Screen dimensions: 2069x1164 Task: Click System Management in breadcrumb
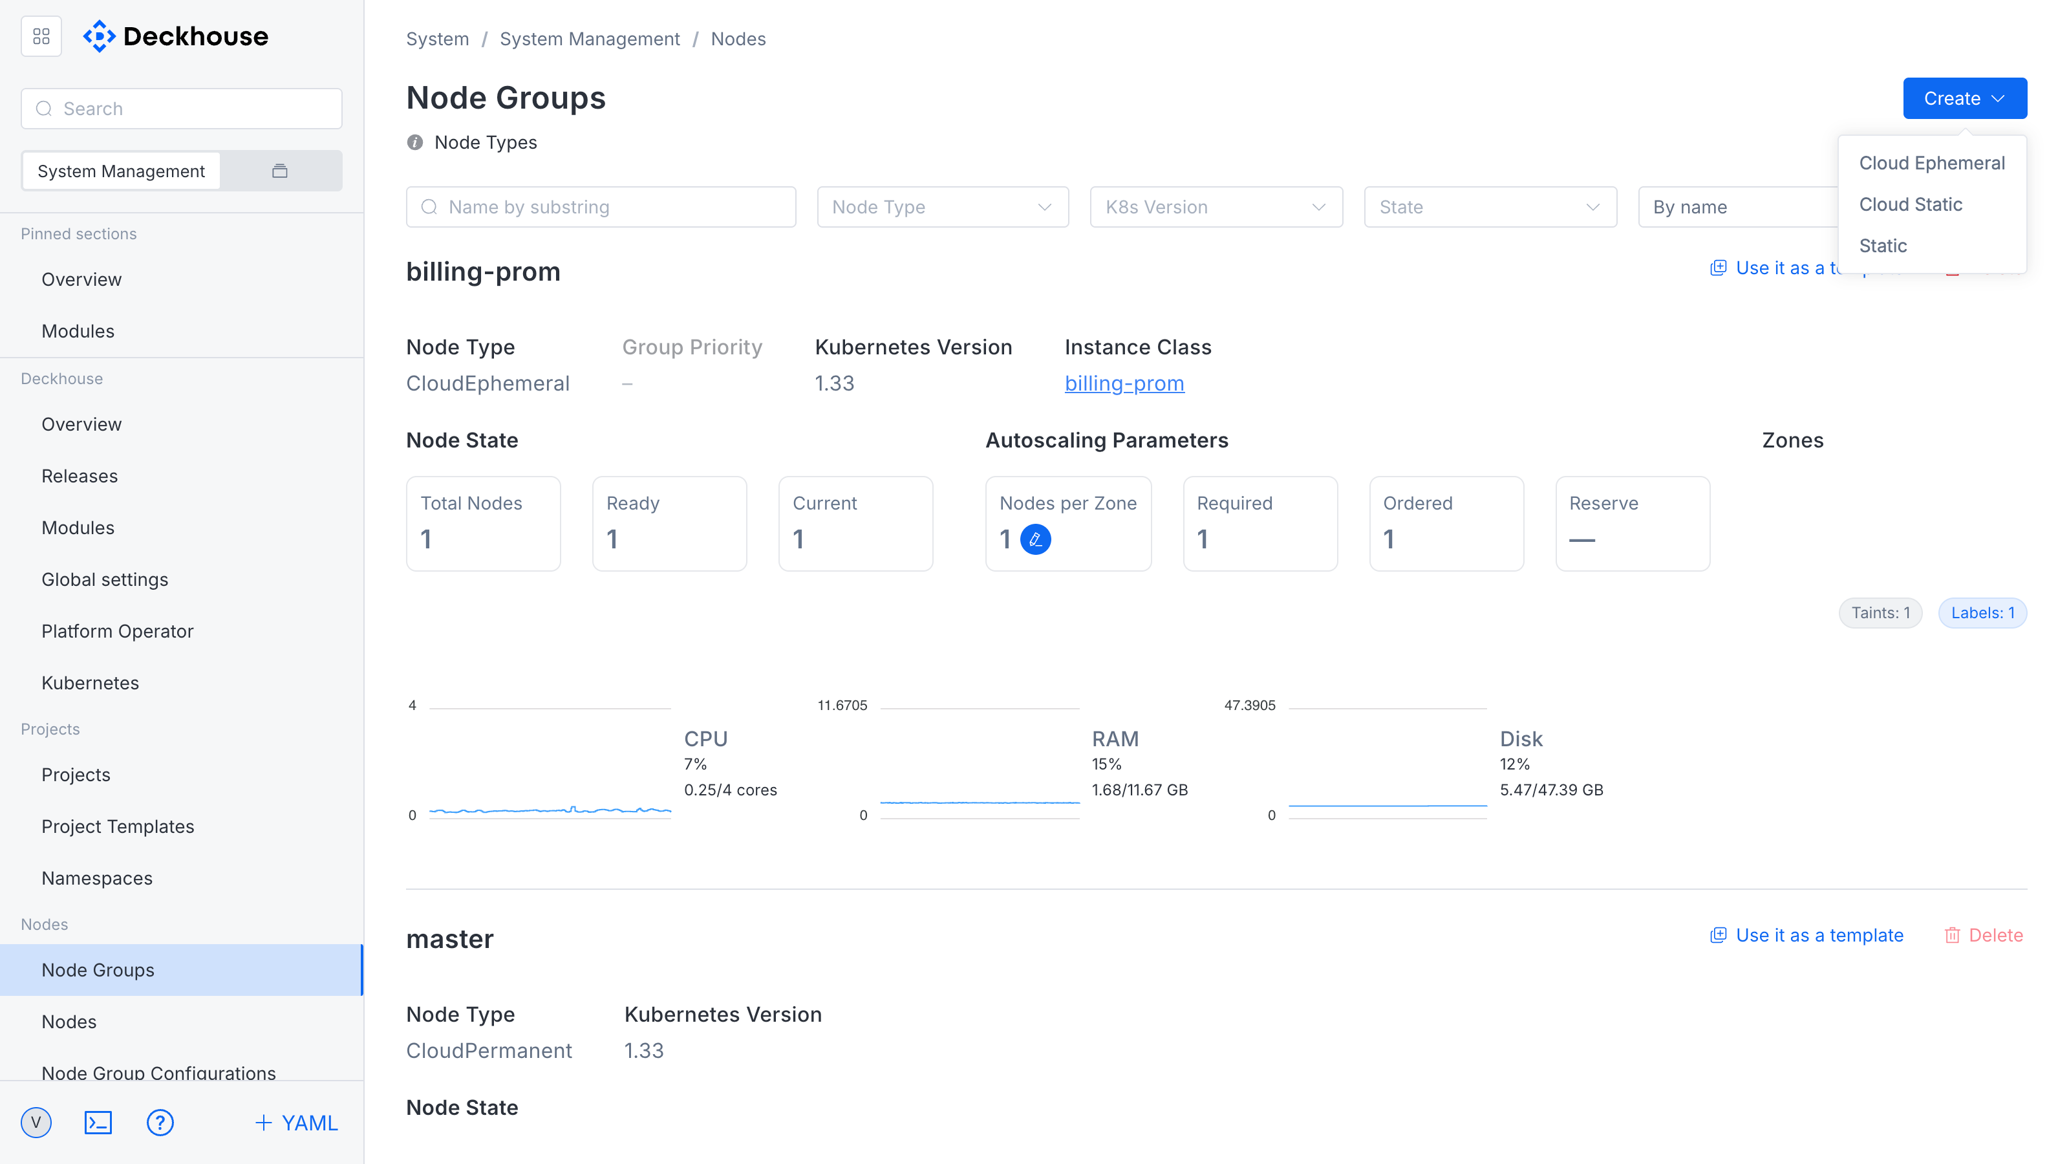point(590,39)
